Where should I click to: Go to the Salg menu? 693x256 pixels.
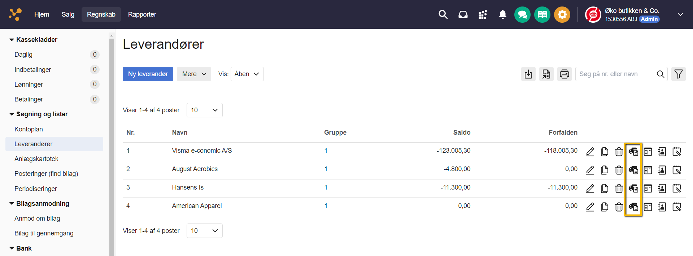(68, 14)
